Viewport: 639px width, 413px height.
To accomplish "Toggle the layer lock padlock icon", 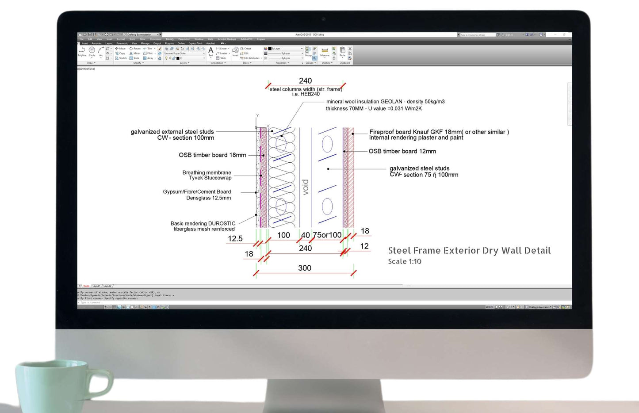I will coord(174,58).
